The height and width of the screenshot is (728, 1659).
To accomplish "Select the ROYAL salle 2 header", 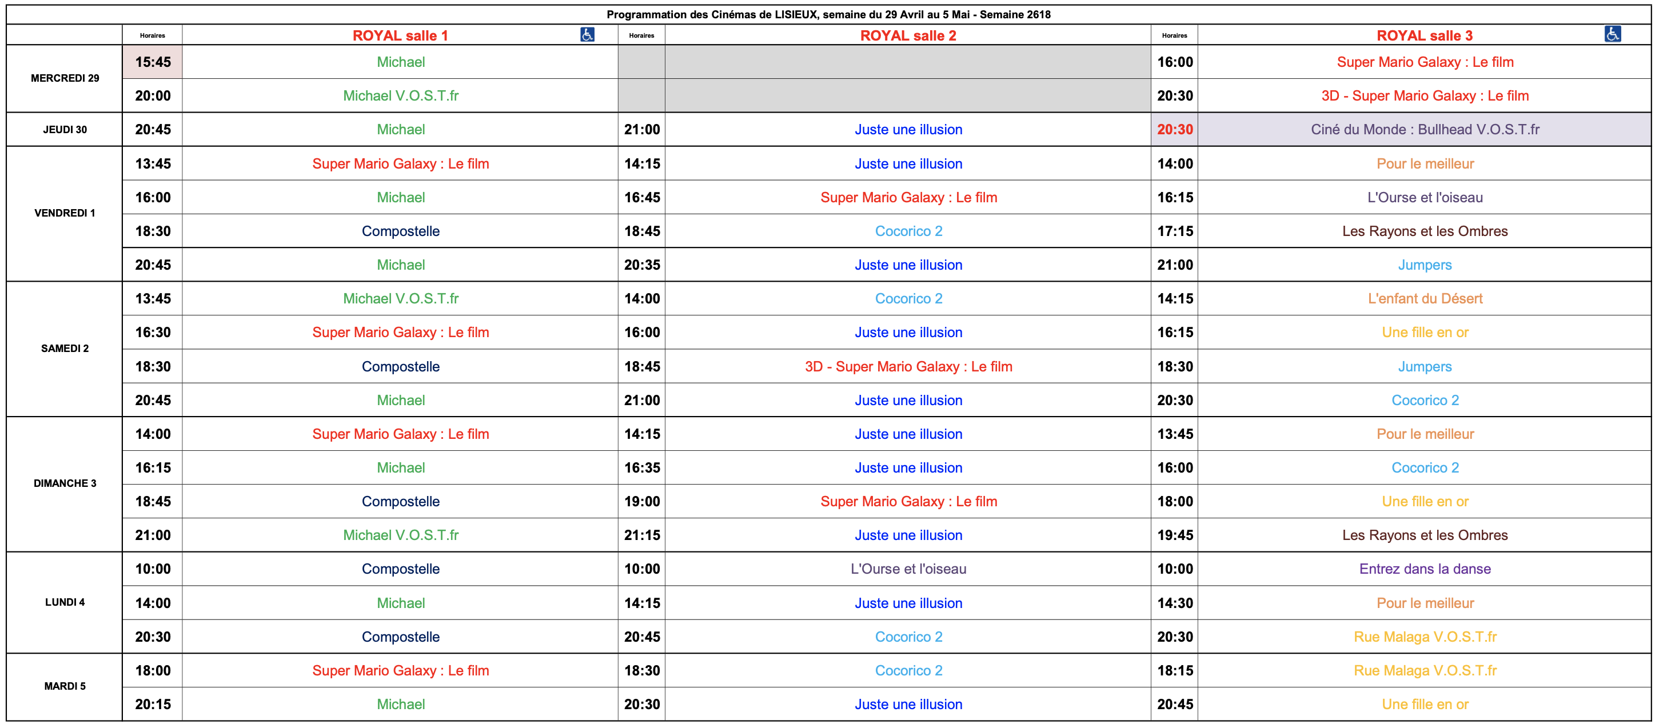I will pos(907,36).
